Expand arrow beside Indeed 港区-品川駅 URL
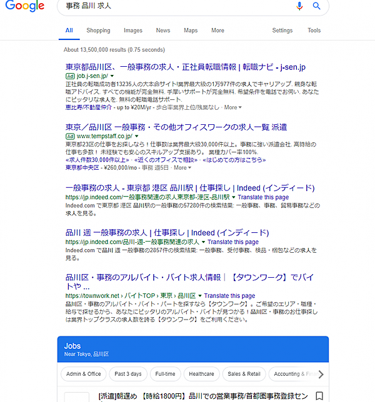The width and height of the screenshot is (375, 402). (234, 197)
